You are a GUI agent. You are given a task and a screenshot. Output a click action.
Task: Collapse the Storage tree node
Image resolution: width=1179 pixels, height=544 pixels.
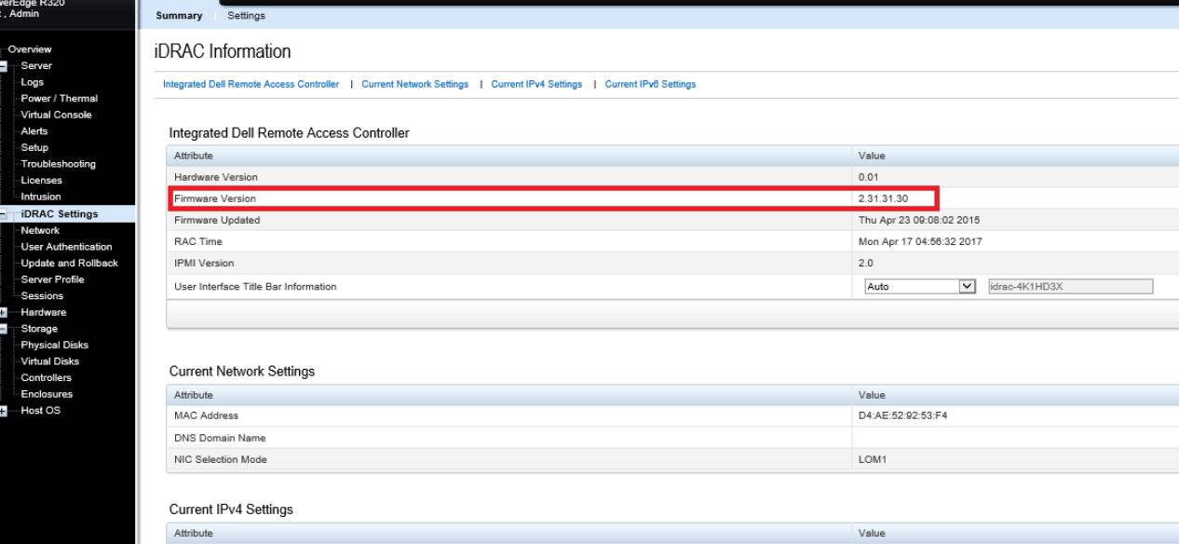point(4,329)
